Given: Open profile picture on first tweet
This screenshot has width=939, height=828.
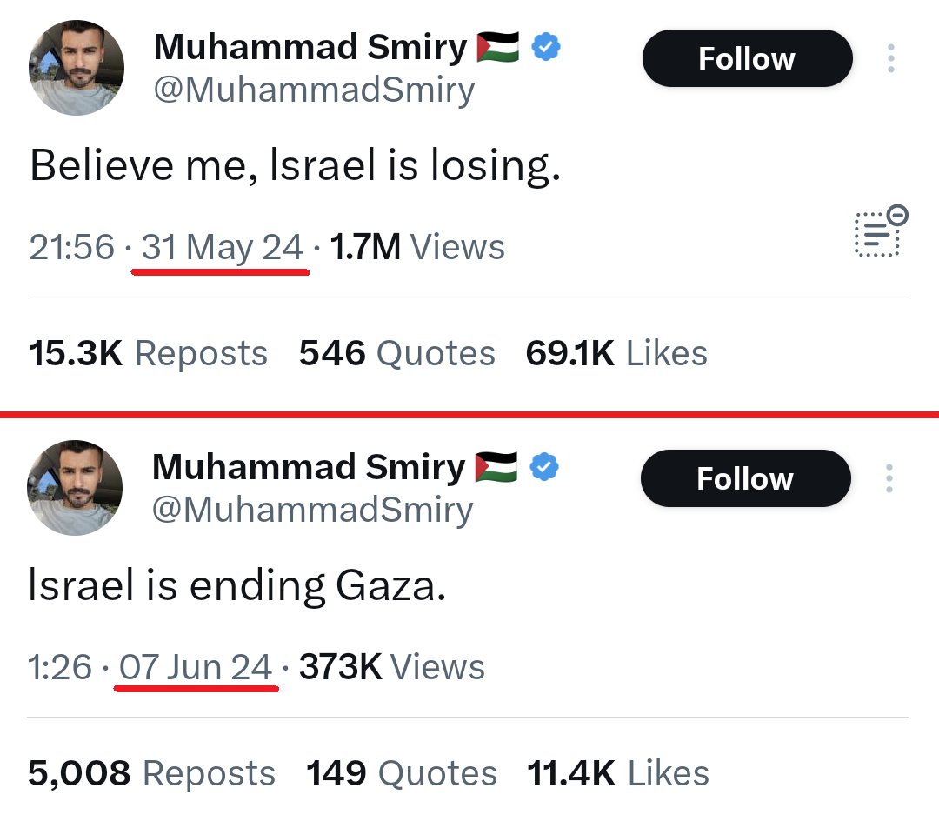Looking at the screenshot, I should tap(76, 68).
